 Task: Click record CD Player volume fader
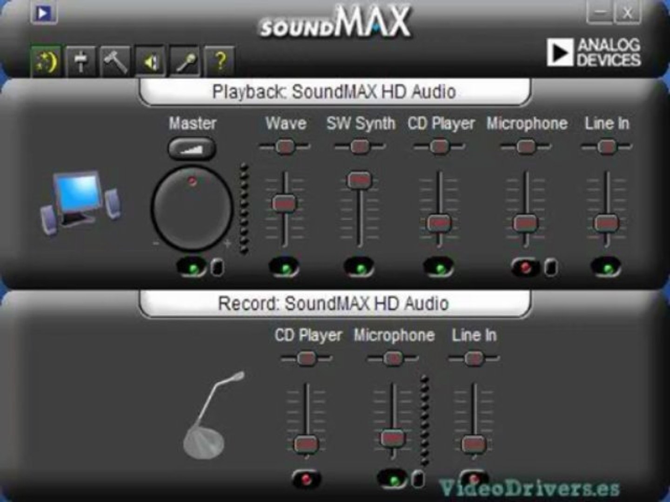307,444
